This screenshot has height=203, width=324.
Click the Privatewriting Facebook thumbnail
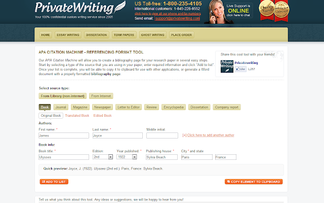(x=227, y=66)
